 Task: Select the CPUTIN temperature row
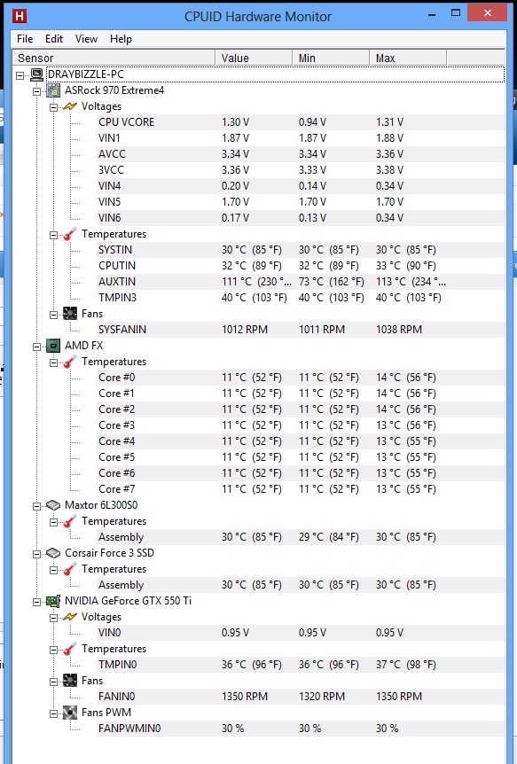[x=300, y=266]
